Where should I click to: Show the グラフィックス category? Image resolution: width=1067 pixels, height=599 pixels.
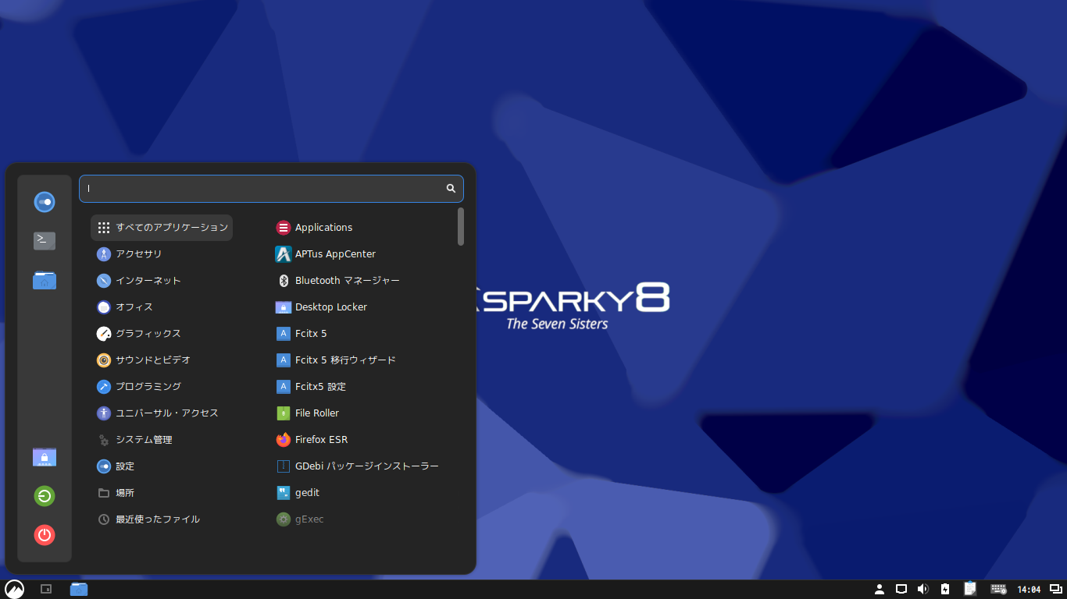162,334
